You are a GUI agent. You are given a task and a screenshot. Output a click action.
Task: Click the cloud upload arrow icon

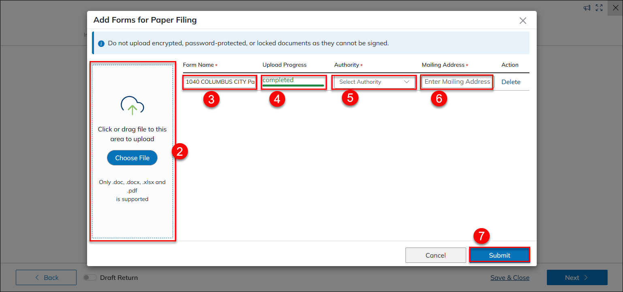coord(132,106)
